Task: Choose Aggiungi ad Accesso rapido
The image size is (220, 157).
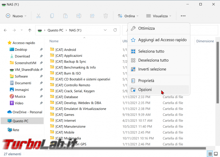Action: [159, 40]
